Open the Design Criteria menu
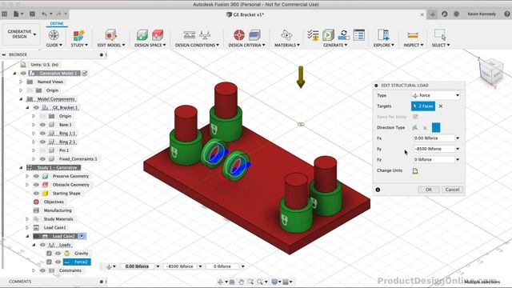The image size is (512, 288). (246, 45)
